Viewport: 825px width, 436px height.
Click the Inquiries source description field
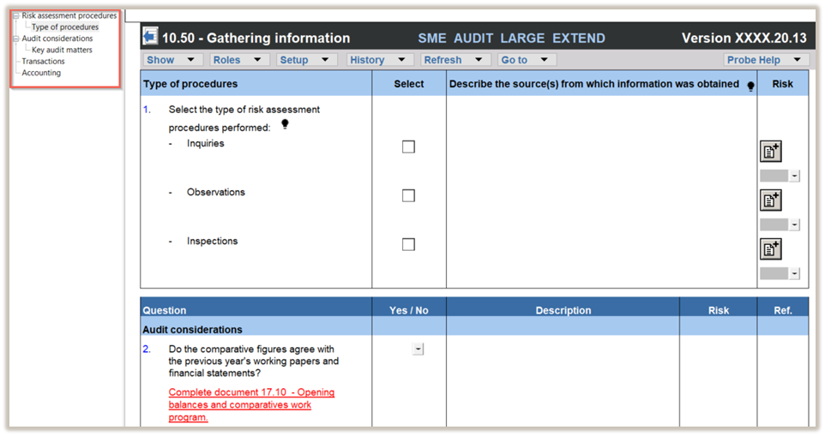tap(600, 146)
